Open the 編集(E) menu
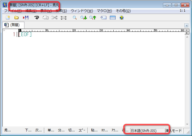Image resolution: width=192 pixels, height=136 pixels. (x=31, y=11)
